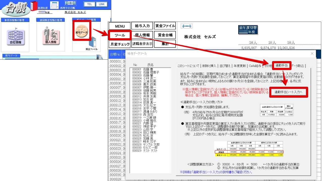This screenshot has width=323, height=181.
Task: Open the 会社情報 building icon
Action: pyautogui.click(x=15, y=37)
